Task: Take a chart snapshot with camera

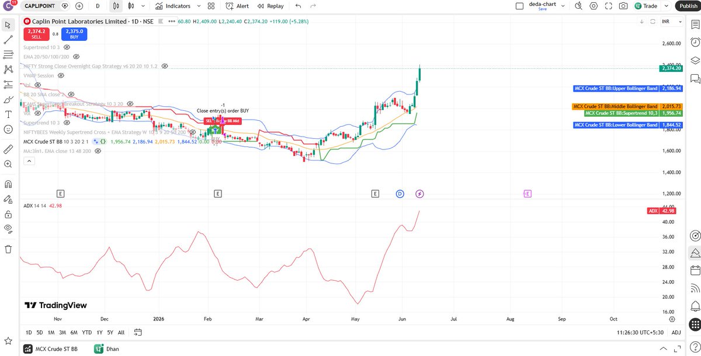Action: pyautogui.click(x=623, y=6)
